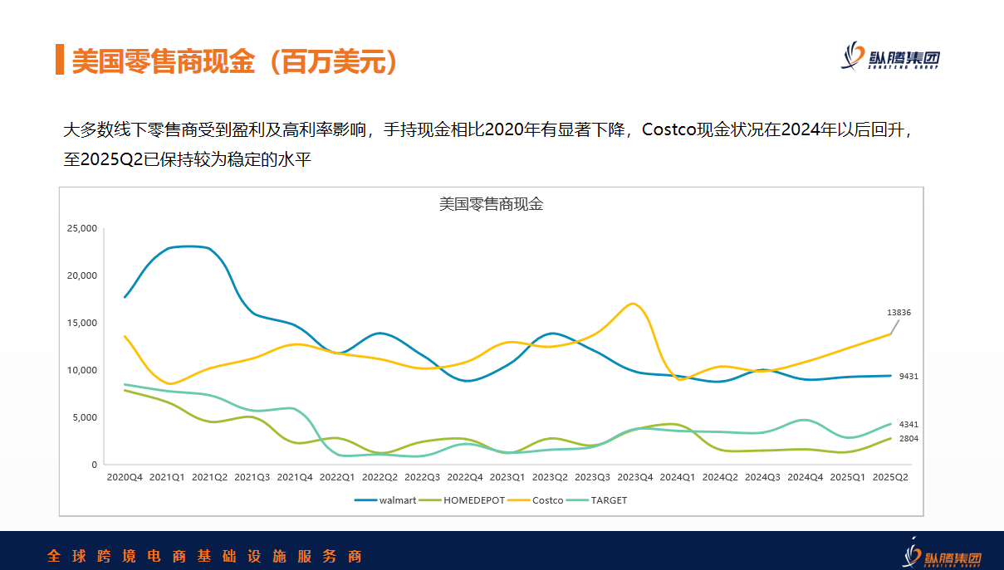Click the Zongteng logo in the footer
Viewport: 1004px width, 570px height.
tap(941, 553)
